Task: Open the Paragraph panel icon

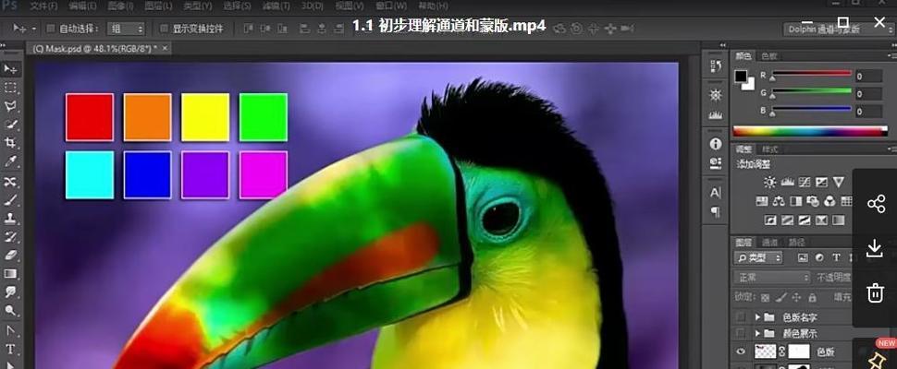Action: 715,212
